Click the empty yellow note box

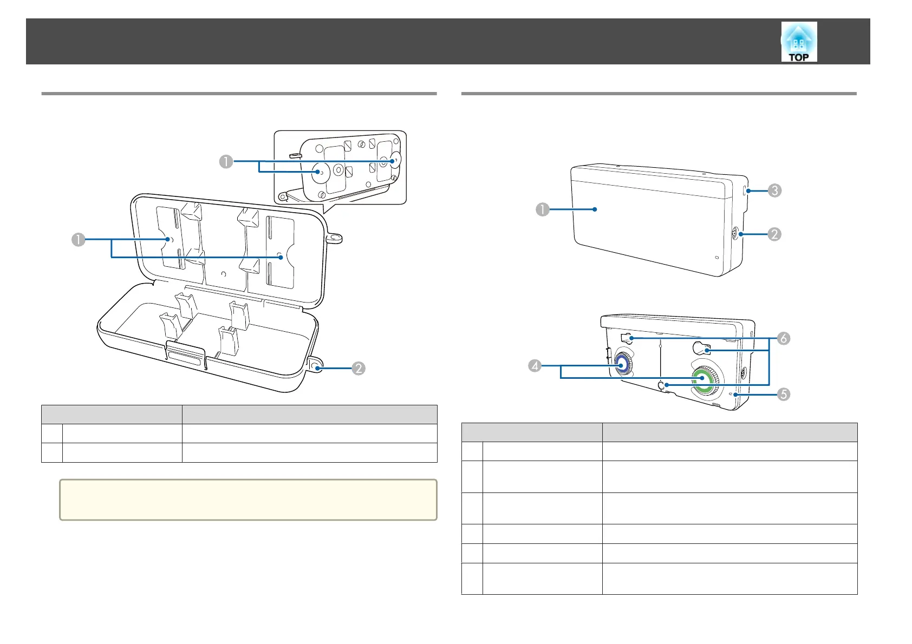pos(248,500)
